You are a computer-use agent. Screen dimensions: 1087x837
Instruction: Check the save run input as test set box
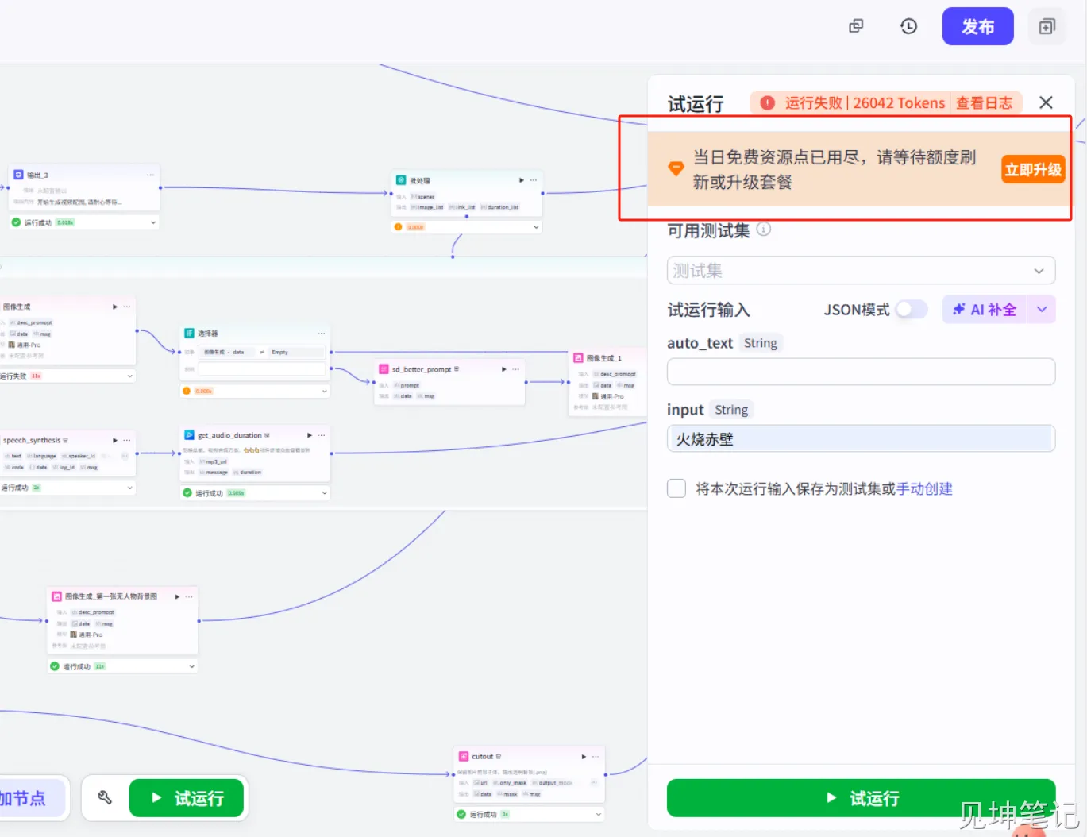tap(676, 488)
